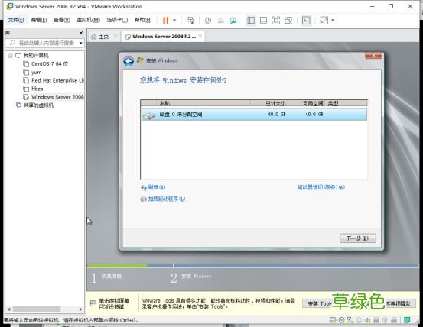This screenshot has height=327, width=423.
Task: Open the message log status icon
Action: click(x=407, y=320)
